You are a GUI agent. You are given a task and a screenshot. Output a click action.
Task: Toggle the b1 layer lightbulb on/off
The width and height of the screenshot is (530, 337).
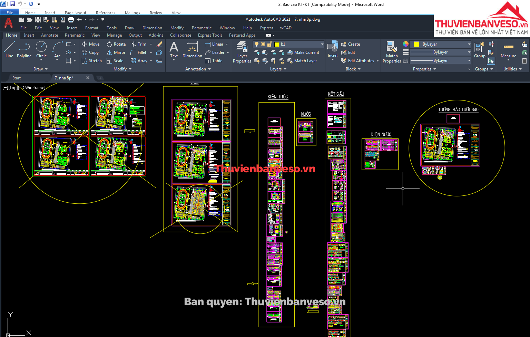tap(257, 44)
